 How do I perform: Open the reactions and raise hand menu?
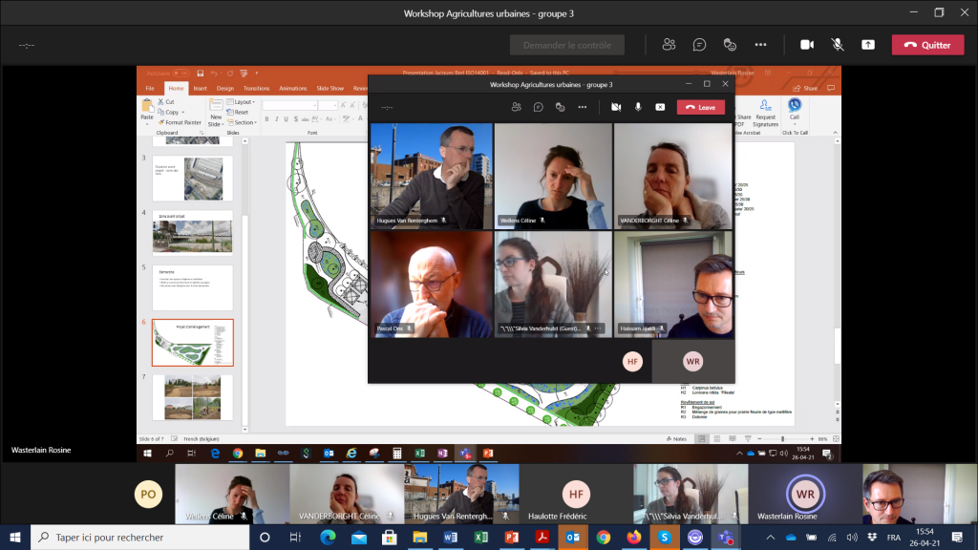(x=730, y=45)
